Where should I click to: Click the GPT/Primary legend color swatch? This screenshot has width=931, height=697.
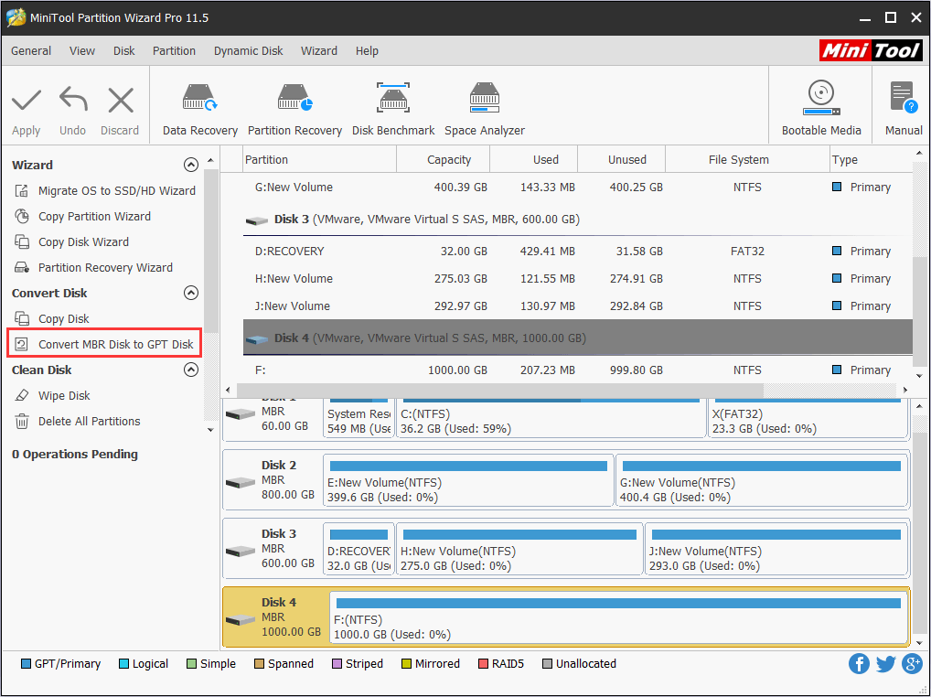26,664
